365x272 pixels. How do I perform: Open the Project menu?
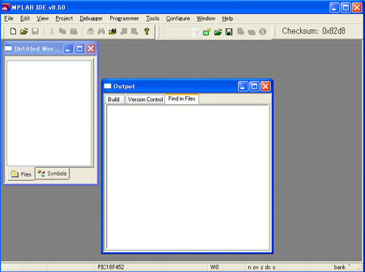64,18
